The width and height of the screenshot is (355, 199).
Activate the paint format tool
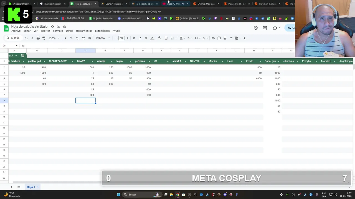[44, 38]
